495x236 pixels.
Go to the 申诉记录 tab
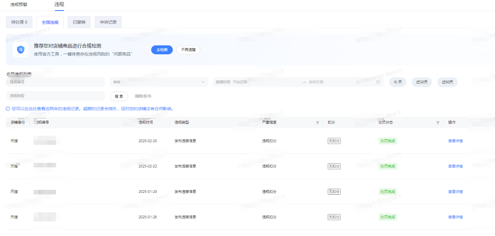click(x=108, y=22)
